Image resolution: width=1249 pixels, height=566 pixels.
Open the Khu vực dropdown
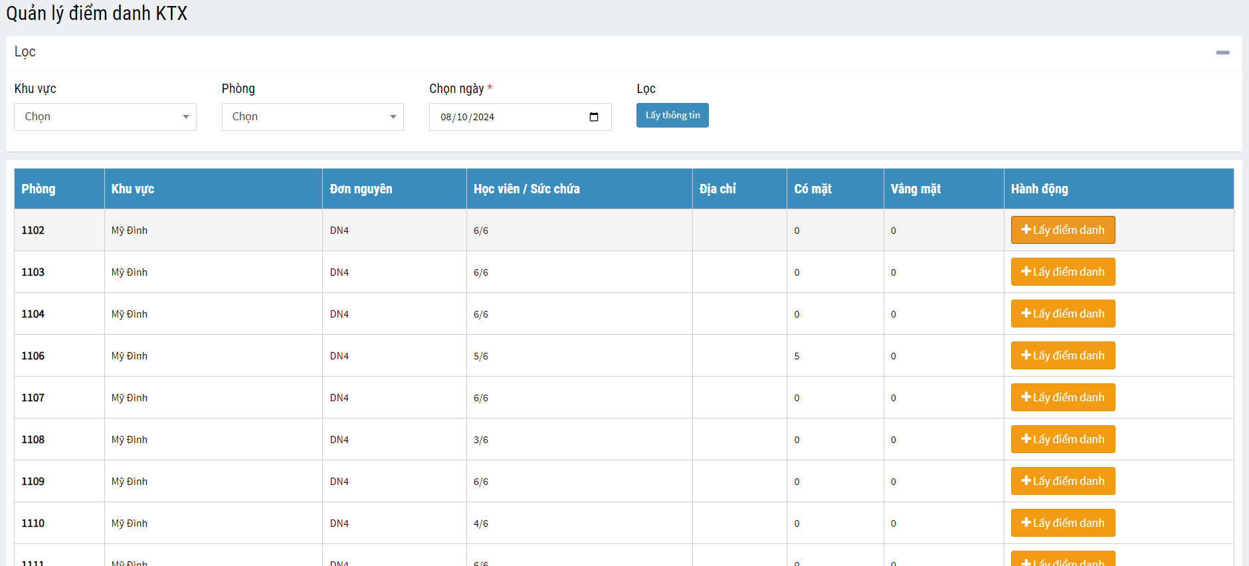(105, 117)
